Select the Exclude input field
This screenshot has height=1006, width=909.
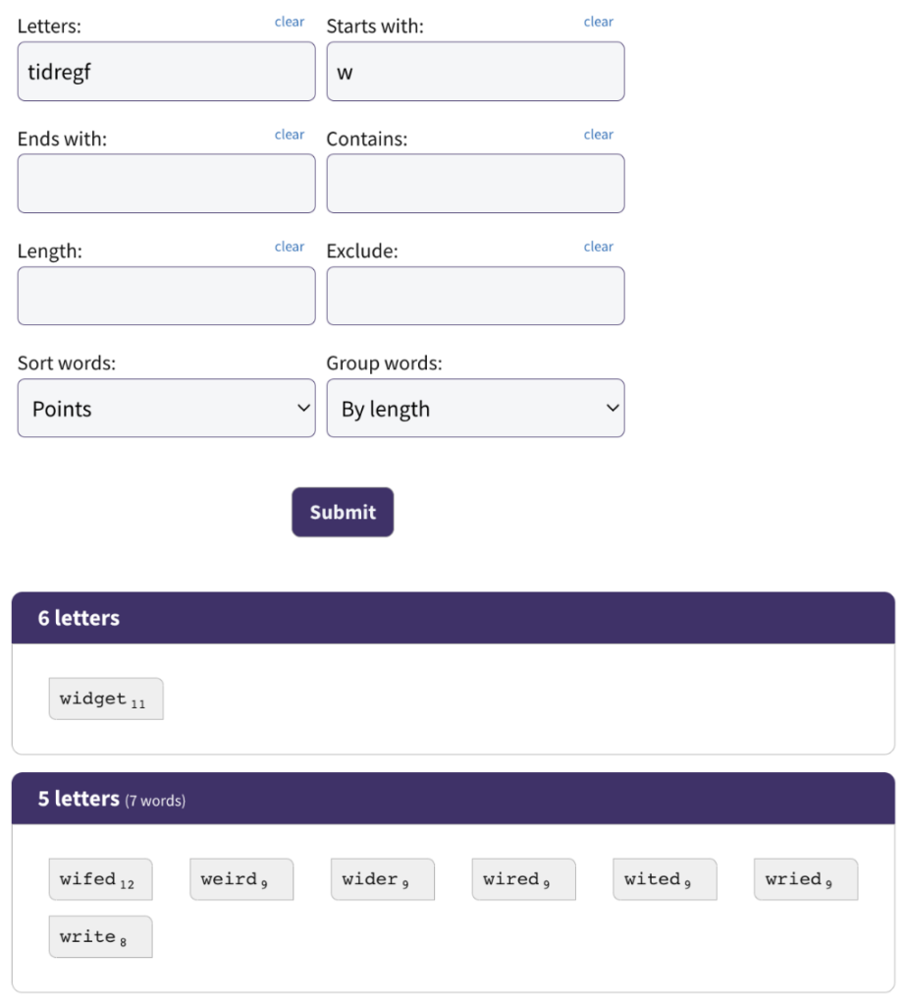point(475,296)
